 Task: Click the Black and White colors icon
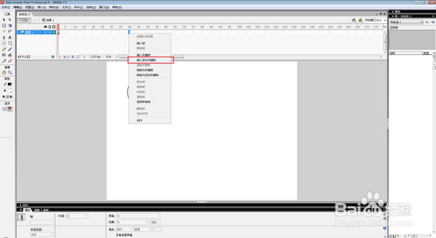pos(3,97)
